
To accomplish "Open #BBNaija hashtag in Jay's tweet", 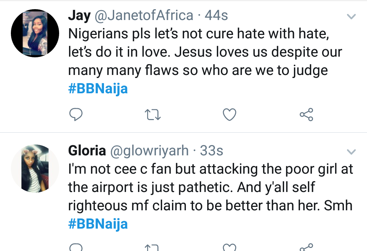I will pos(98,89).
